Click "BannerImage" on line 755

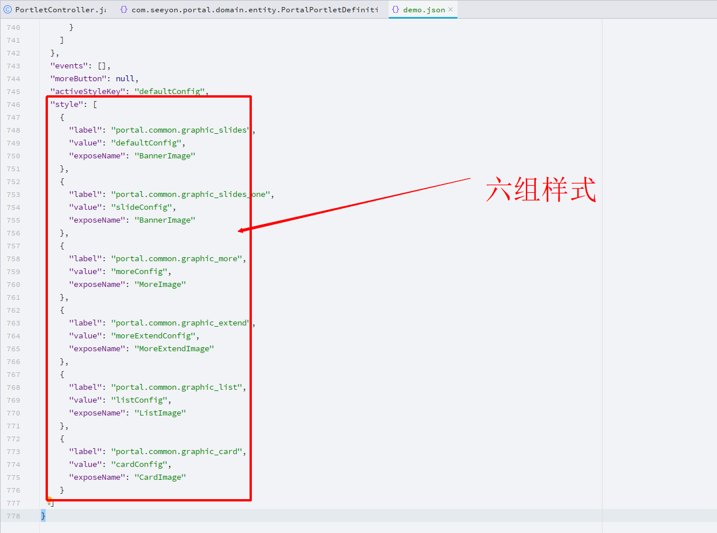(165, 220)
